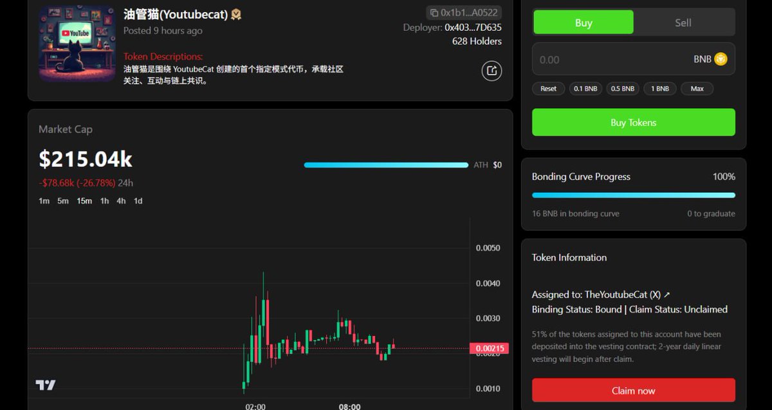The image size is (772, 410).
Task: Select the 1d chart interval
Action: coord(138,201)
